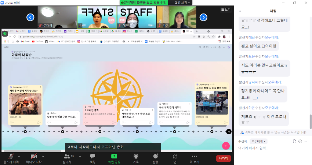Add a Padlet post with pink plus button
The image size is (312, 165).
[x=226, y=146]
